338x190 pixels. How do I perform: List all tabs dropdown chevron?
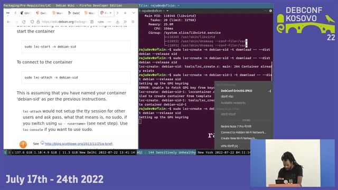pos(134,13)
